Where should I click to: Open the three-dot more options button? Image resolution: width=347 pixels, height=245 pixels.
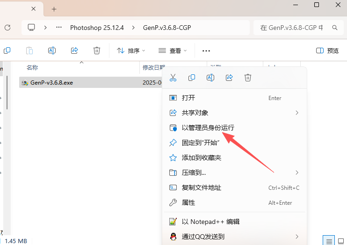coord(206,50)
